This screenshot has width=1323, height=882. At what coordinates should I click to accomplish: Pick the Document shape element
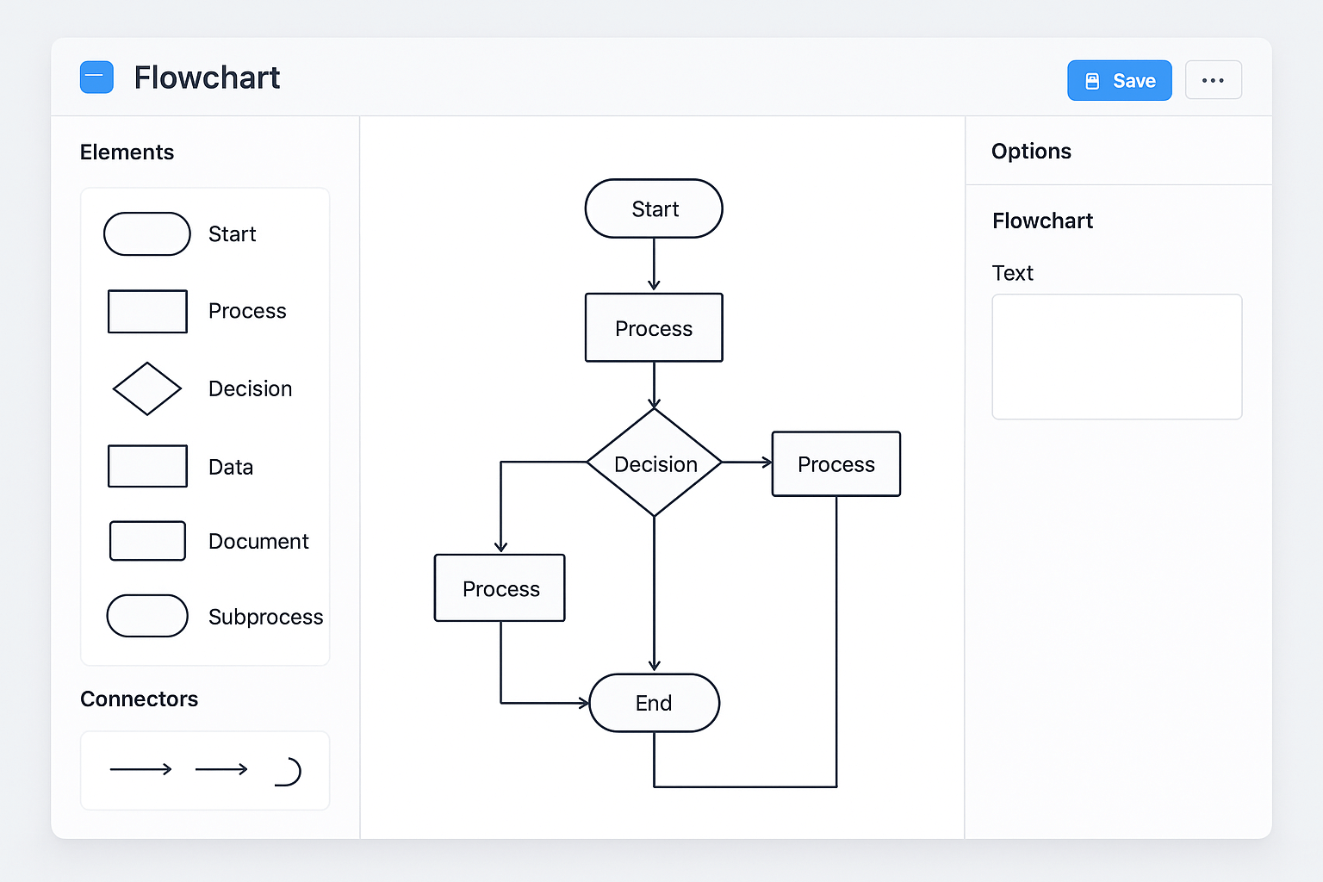tap(147, 541)
